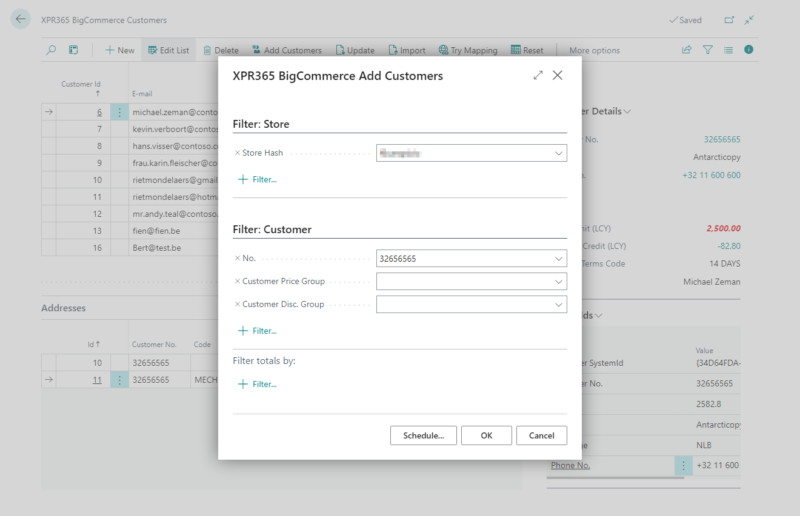Remove the Customer Disc. Group filter
Image resolution: width=800 pixels, height=516 pixels.
click(237, 304)
